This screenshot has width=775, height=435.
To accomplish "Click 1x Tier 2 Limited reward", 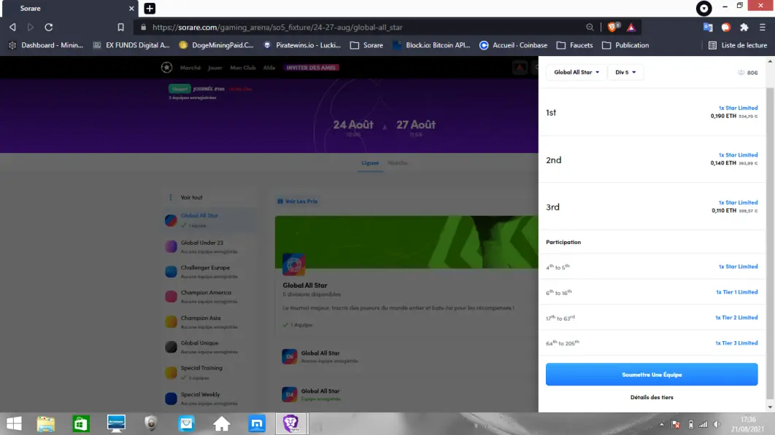I will [736, 318].
